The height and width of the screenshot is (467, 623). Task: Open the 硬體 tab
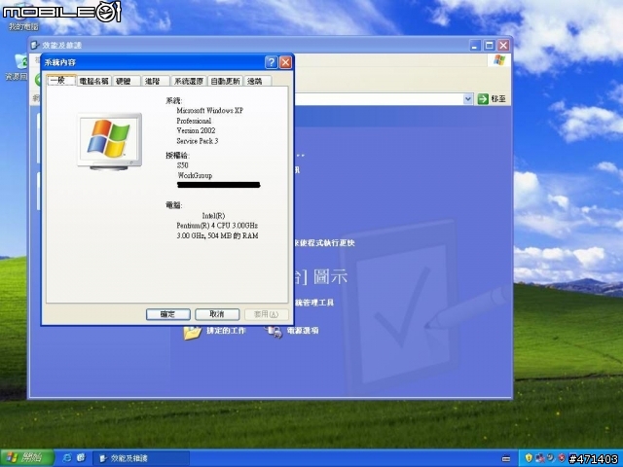127,81
